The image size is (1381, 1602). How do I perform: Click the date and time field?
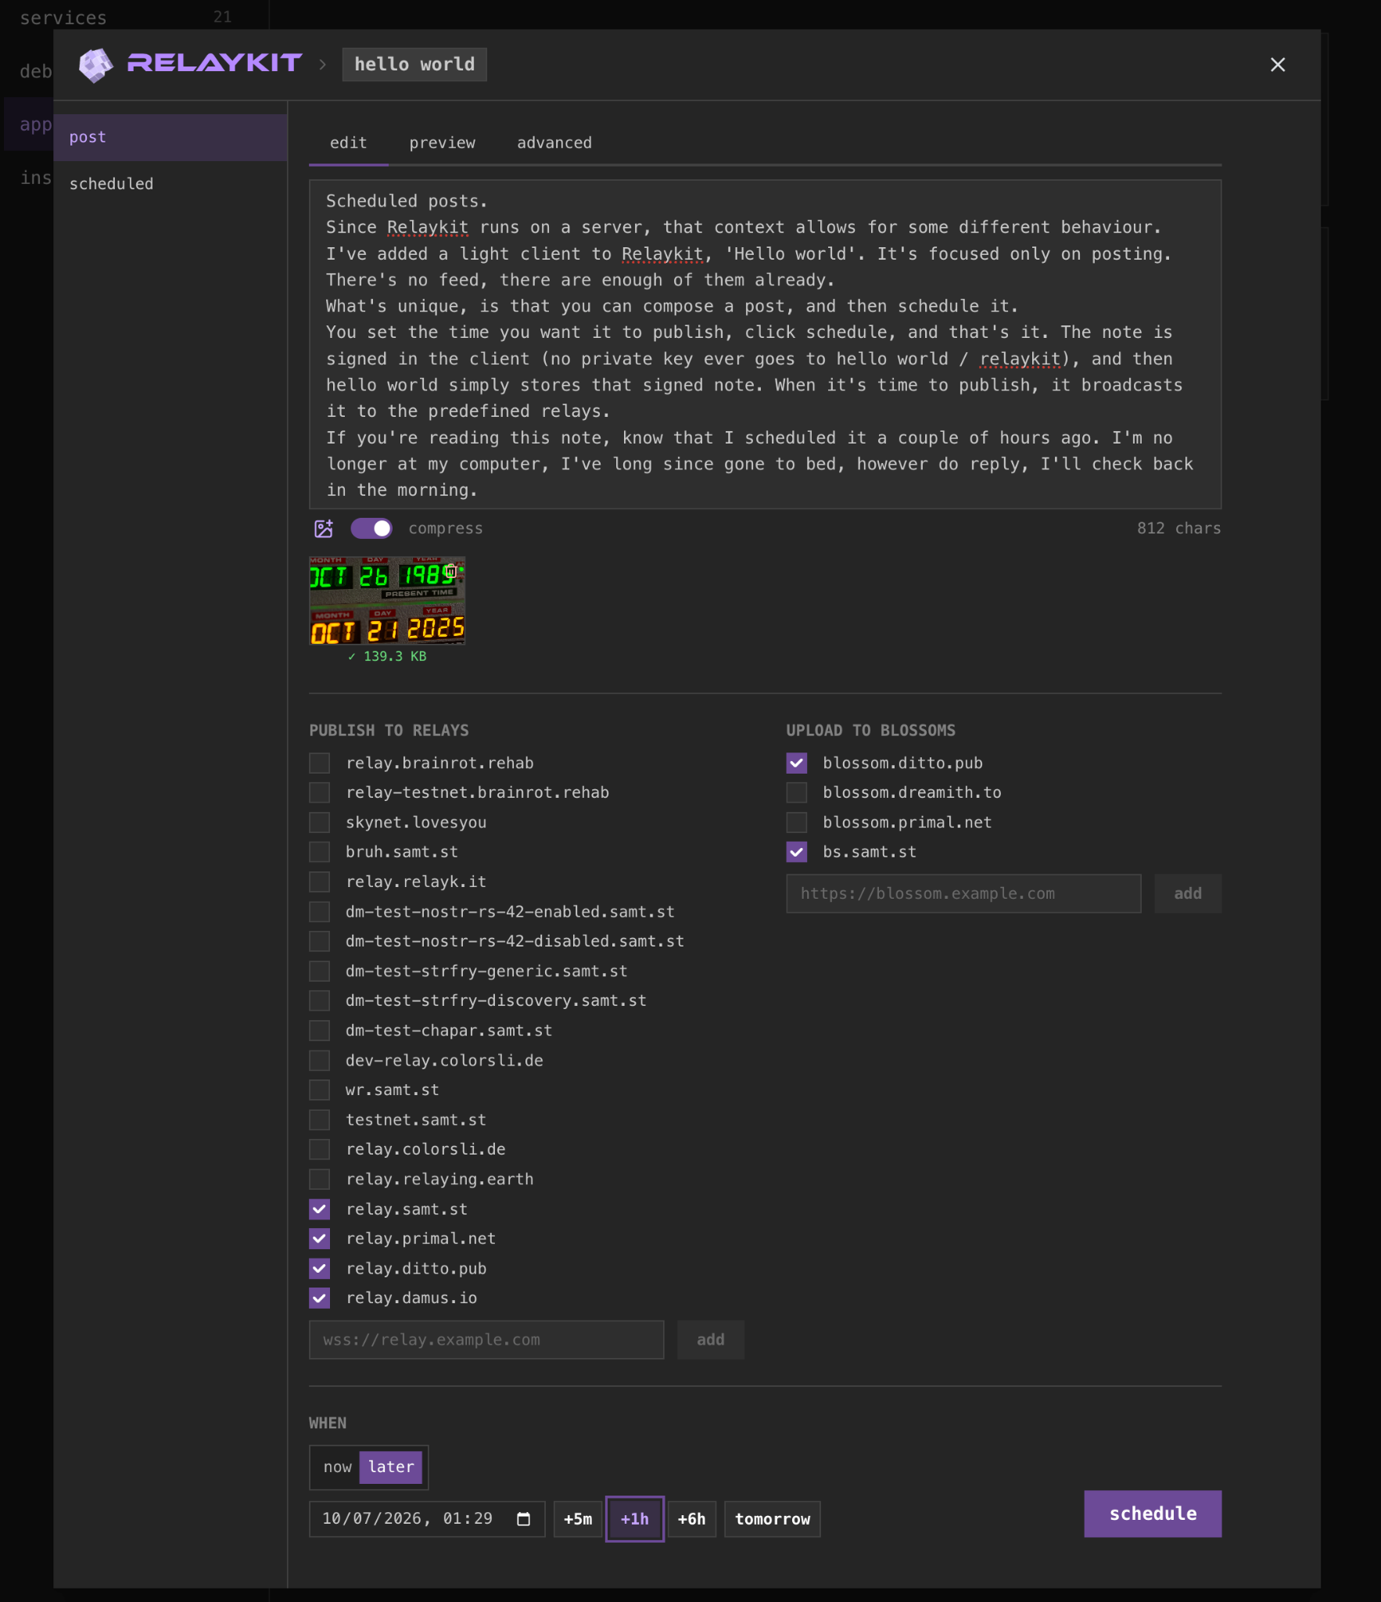[x=426, y=1518]
